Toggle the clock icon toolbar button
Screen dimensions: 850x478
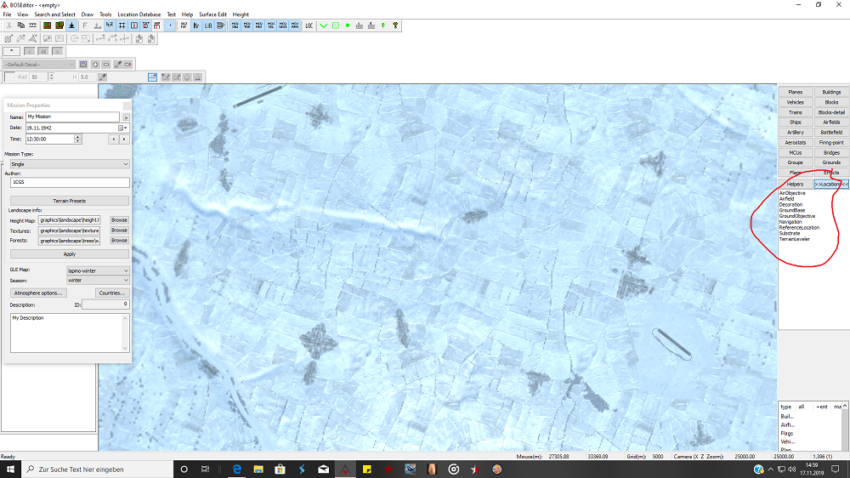click(x=170, y=26)
